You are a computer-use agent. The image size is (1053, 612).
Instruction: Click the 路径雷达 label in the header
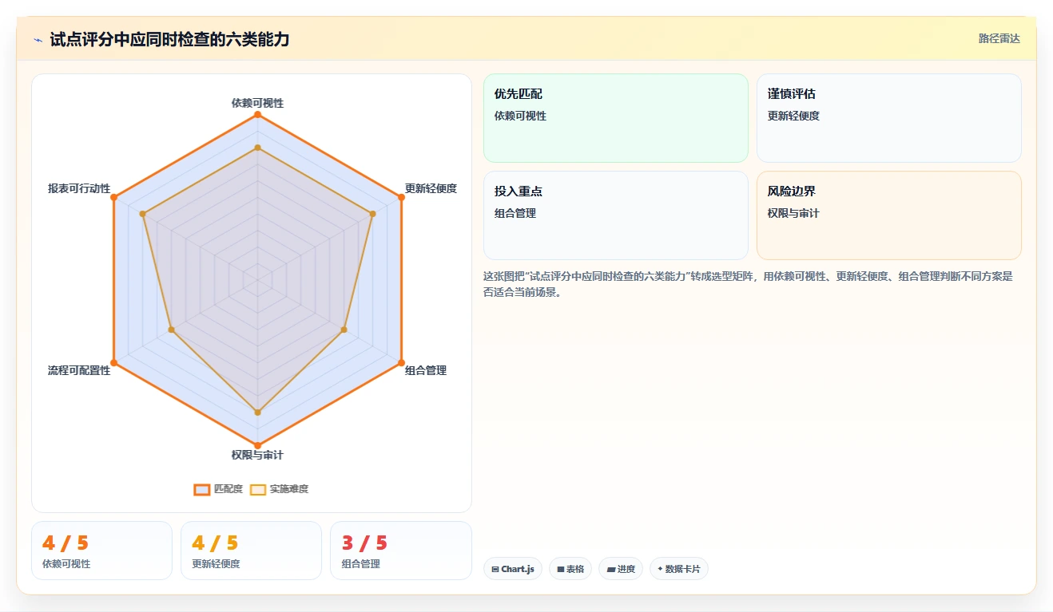click(x=999, y=38)
